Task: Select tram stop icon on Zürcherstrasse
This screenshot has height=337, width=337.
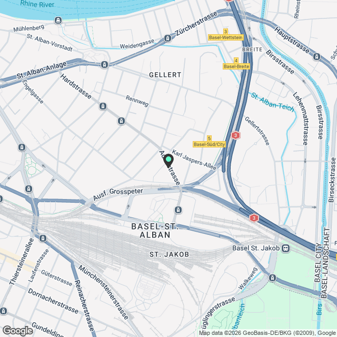Action: coord(167,38)
